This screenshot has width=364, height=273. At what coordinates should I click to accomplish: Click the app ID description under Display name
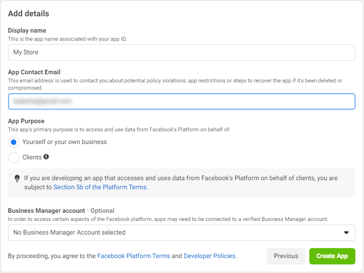pyautogui.click(x=68, y=39)
